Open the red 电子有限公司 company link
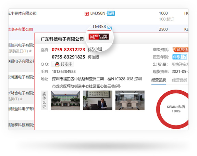 [x=21, y=29]
